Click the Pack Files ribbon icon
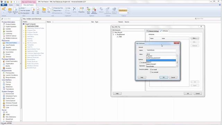This screenshot has height=125, width=222. (x=88, y=9)
